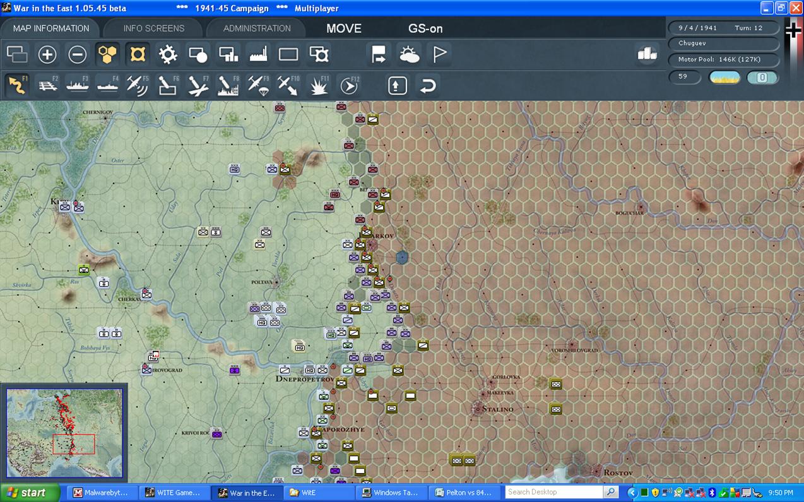Select the F11 explosion mode icon
This screenshot has width=804, height=502.
click(319, 85)
